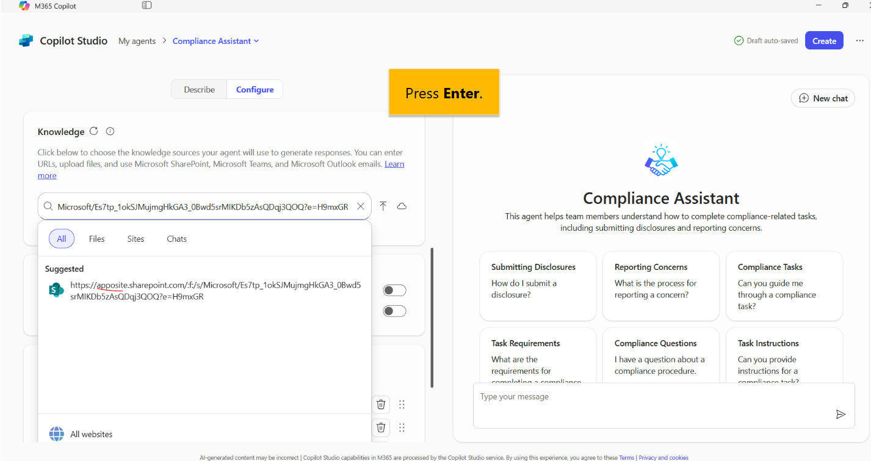Click the upper drag handle dots icon
This screenshot has height=461, width=871.
click(x=402, y=404)
